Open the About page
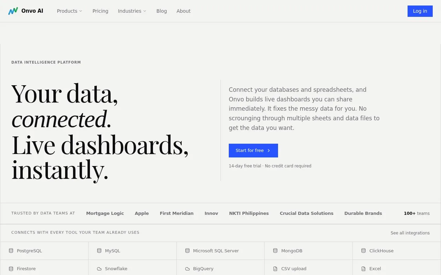Image resolution: width=441 pixels, height=275 pixels. [x=183, y=11]
